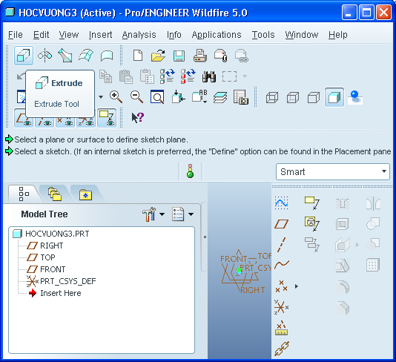Print the model using printer icon
Image resolution: width=396 pixels, height=362 pixels.
(200, 56)
